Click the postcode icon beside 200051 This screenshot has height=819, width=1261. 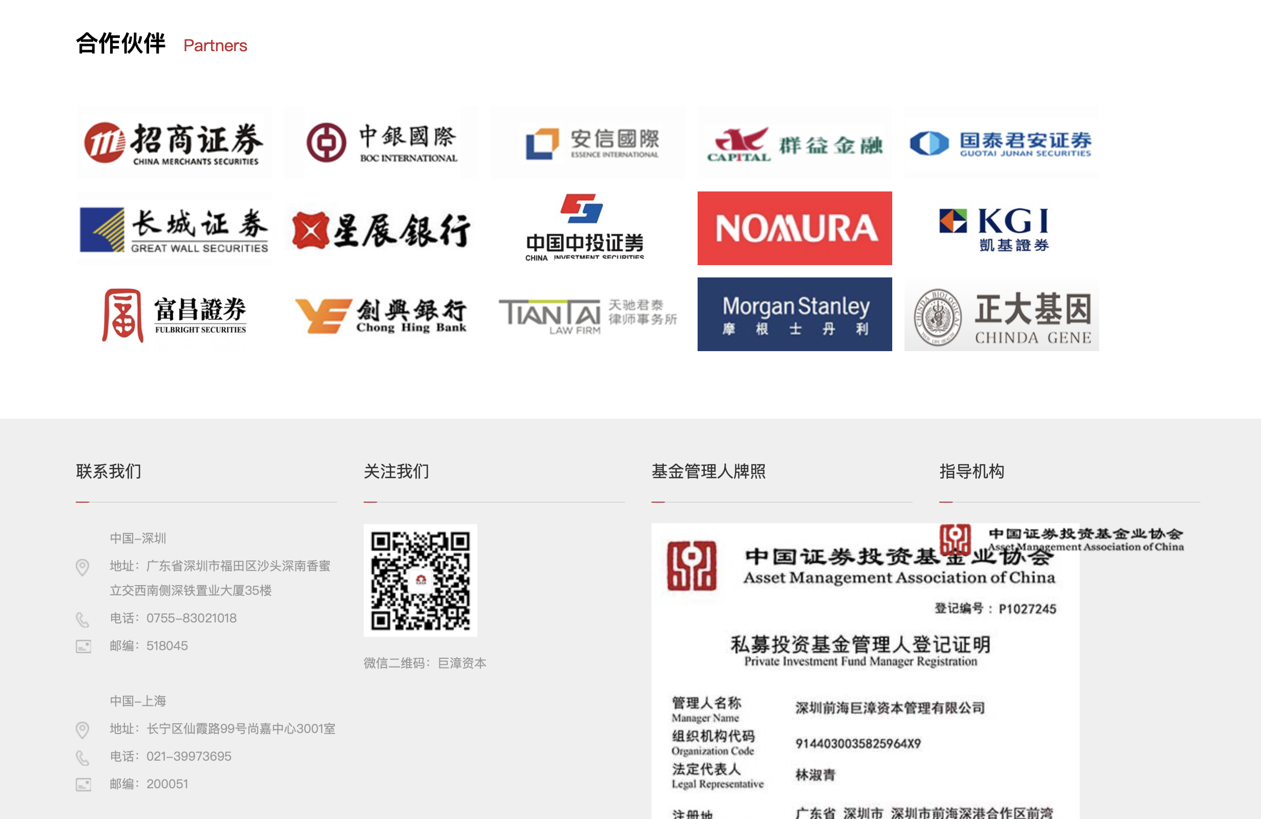click(83, 785)
